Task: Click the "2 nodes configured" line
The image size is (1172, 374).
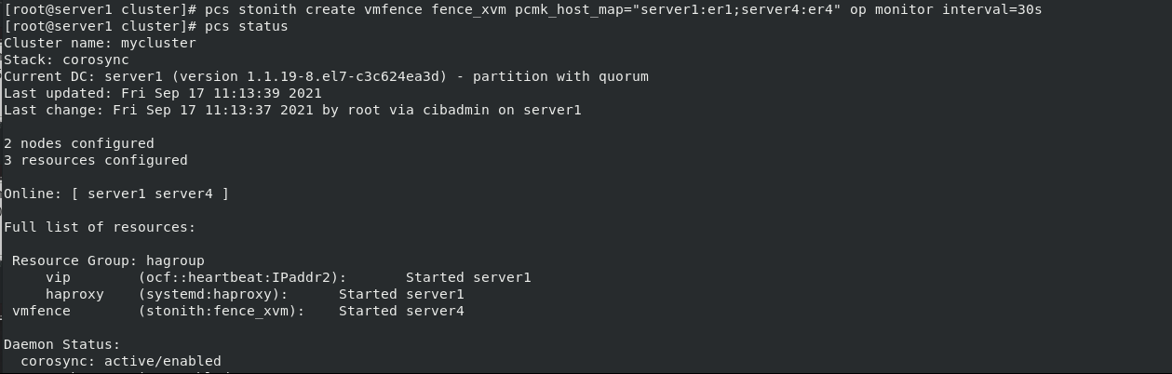Action: [79, 143]
